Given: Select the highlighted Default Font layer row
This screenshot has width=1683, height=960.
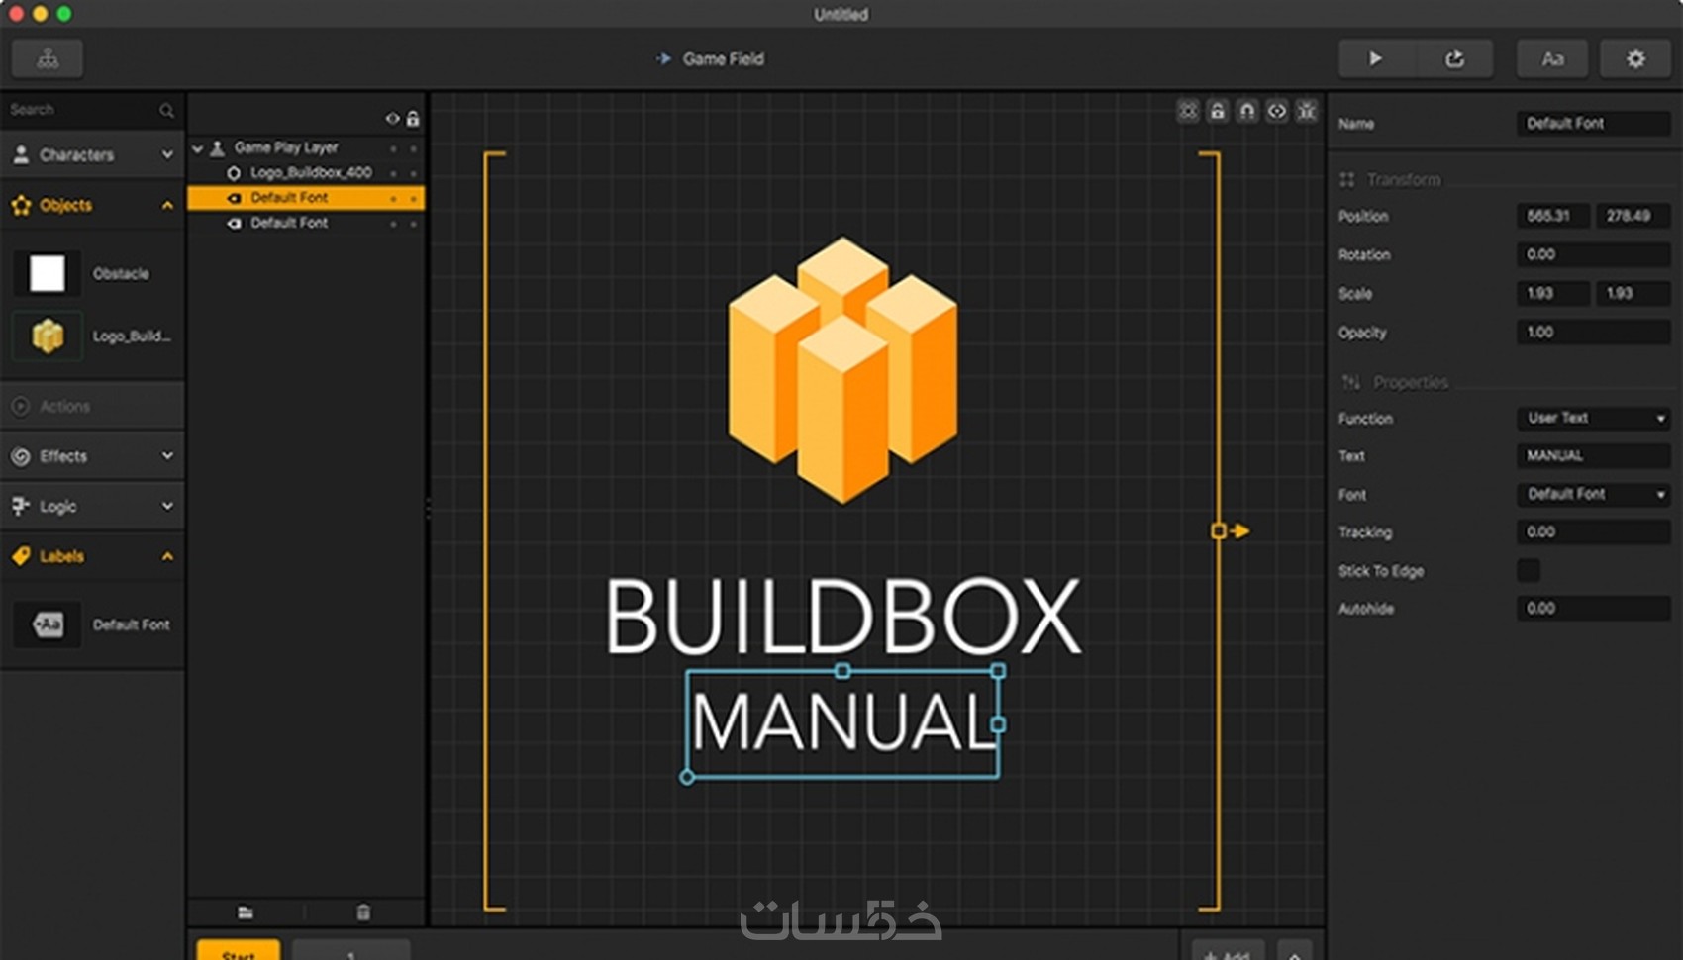Looking at the screenshot, I should [306, 198].
